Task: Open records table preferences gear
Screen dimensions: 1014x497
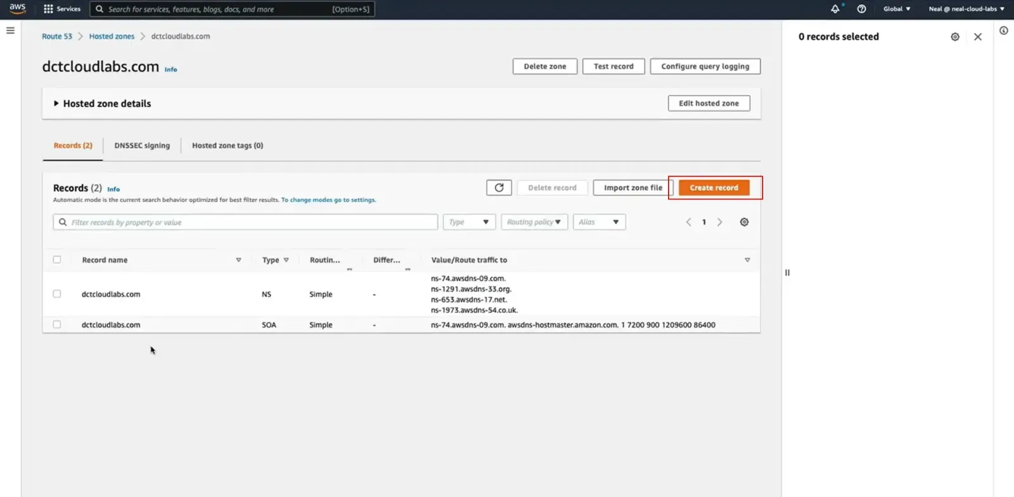Action: click(744, 222)
